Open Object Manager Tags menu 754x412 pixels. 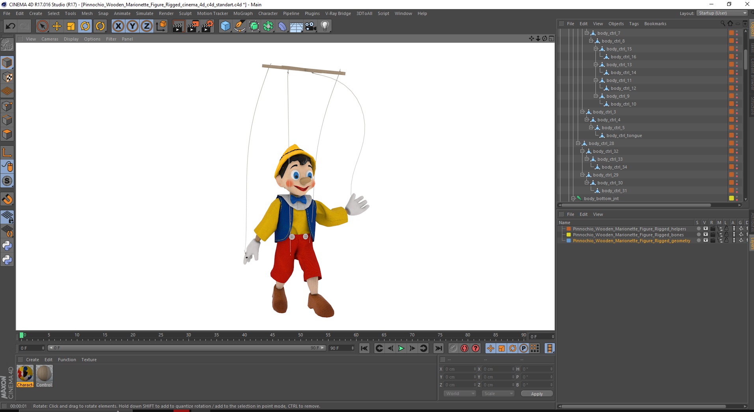point(634,24)
